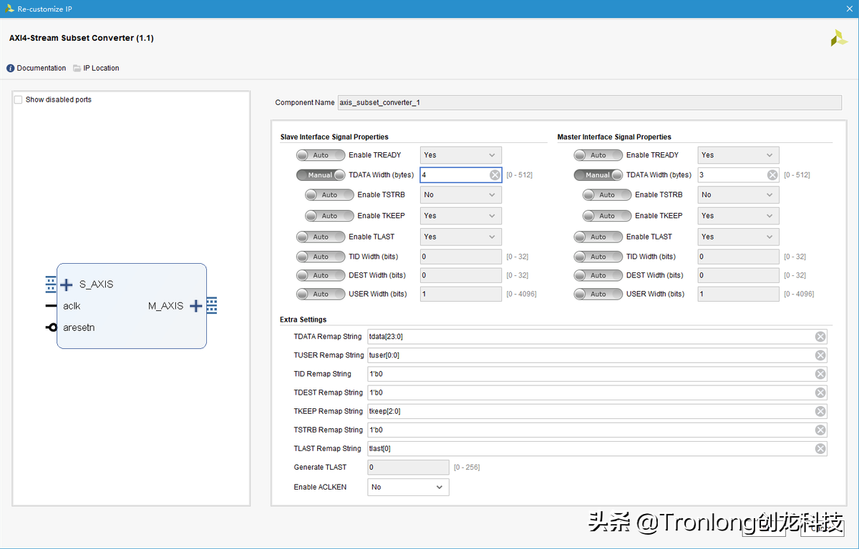The height and width of the screenshot is (549, 859).
Task: Clear the Slave TDATA Width field
Action: click(495, 175)
